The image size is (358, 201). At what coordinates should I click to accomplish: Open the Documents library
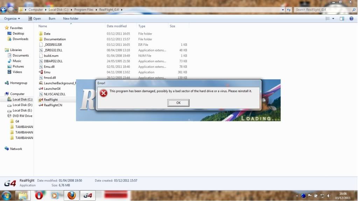21,56
